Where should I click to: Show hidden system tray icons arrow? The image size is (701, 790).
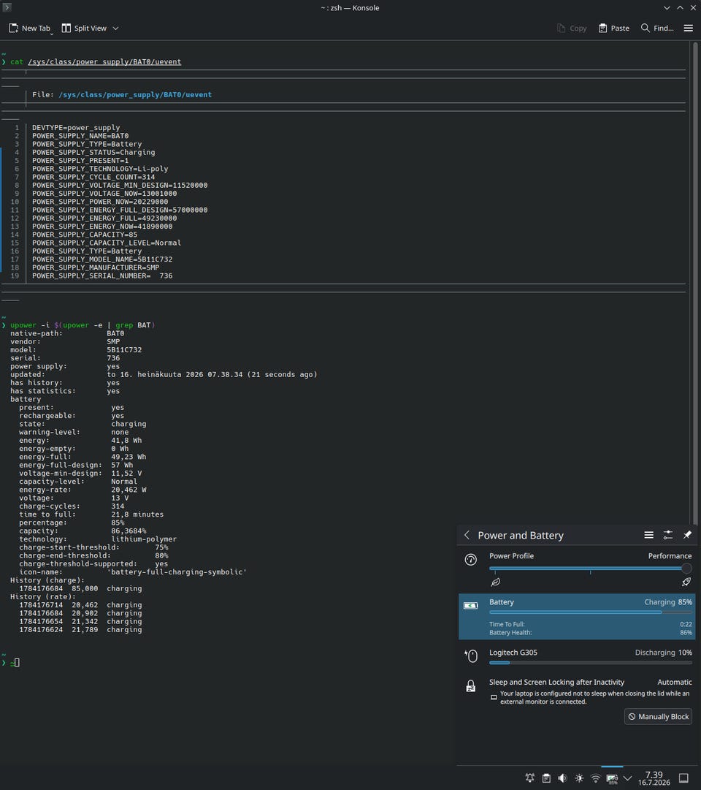(627, 778)
